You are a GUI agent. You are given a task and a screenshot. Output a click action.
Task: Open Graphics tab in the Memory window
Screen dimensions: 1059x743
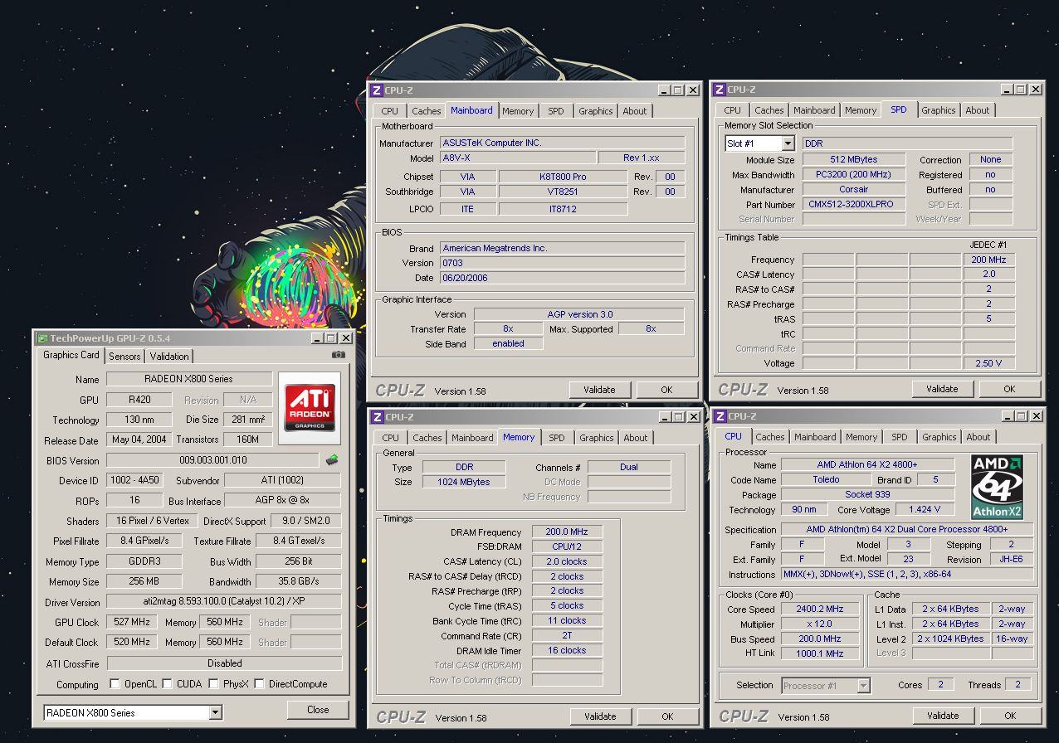pyautogui.click(x=597, y=438)
